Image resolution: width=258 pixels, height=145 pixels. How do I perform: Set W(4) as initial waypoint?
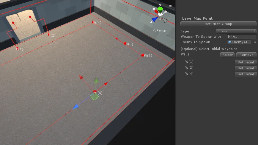pyautogui.click(x=246, y=74)
